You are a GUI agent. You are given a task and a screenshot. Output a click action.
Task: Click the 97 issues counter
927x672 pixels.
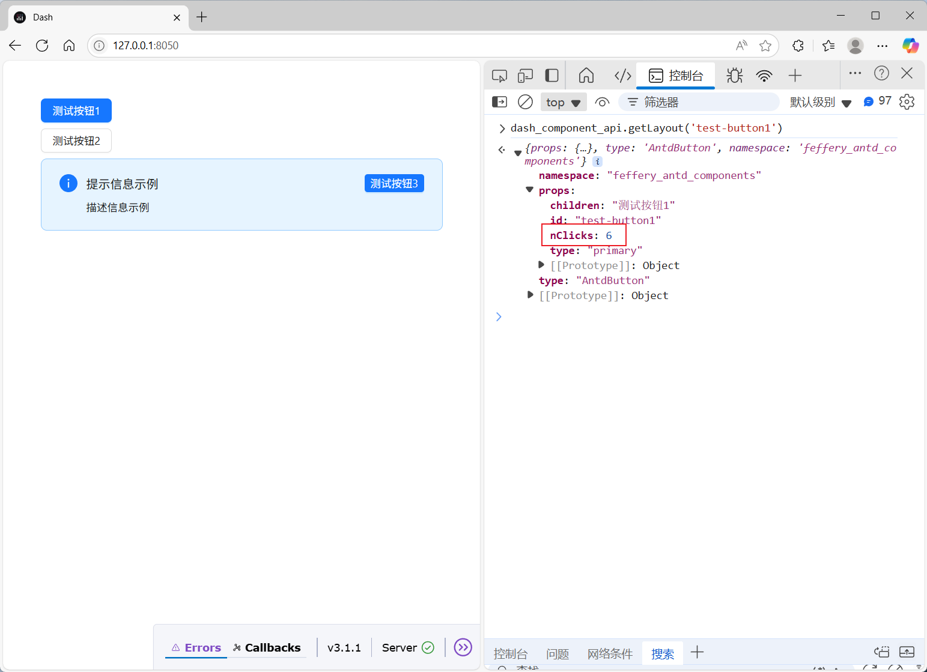pos(877,101)
